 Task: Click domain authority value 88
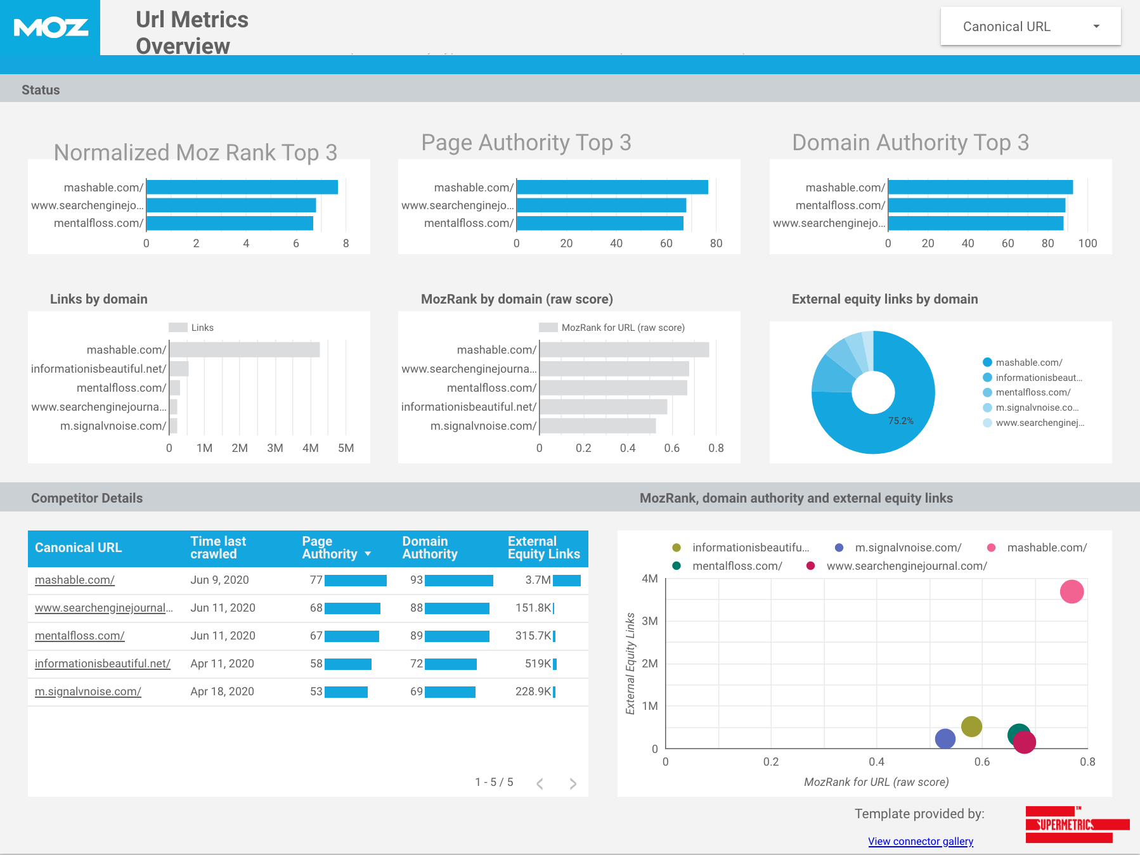(x=417, y=608)
